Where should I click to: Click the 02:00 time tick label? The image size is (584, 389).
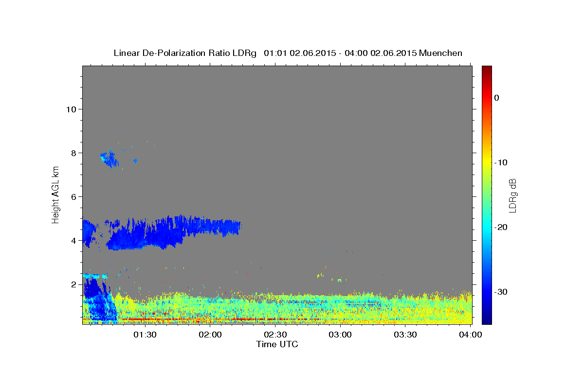(x=210, y=335)
